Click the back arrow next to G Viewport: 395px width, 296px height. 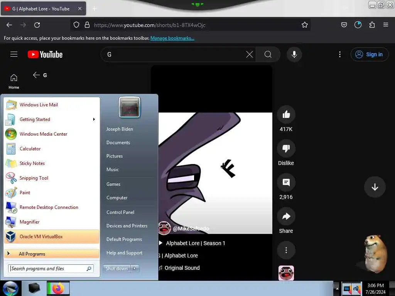37,75
